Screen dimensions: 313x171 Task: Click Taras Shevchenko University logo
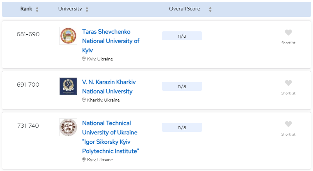point(68,36)
